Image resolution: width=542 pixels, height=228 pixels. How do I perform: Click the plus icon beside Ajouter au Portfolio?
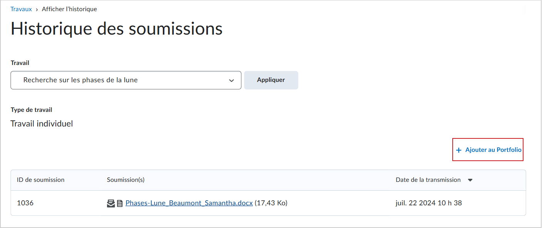[458, 150]
